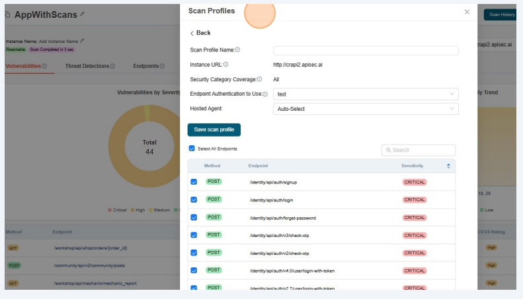Click the Scan Profile Name info icon

click(238, 50)
